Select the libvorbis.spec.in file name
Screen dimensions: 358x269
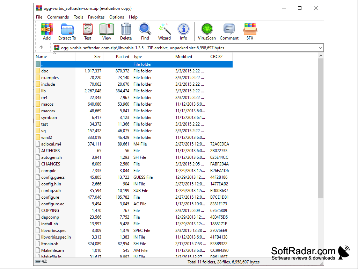56,237
